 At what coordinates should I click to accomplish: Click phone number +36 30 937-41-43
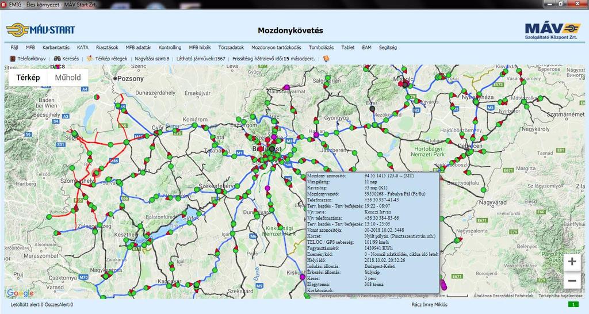(x=382, y=200)
